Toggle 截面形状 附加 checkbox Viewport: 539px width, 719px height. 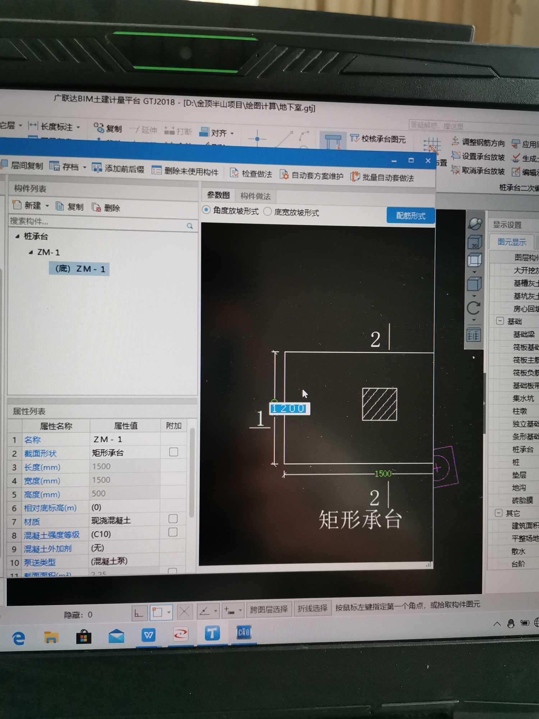[x=174, y=452]
